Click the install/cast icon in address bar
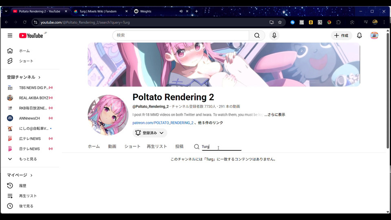 coord(272,22)
